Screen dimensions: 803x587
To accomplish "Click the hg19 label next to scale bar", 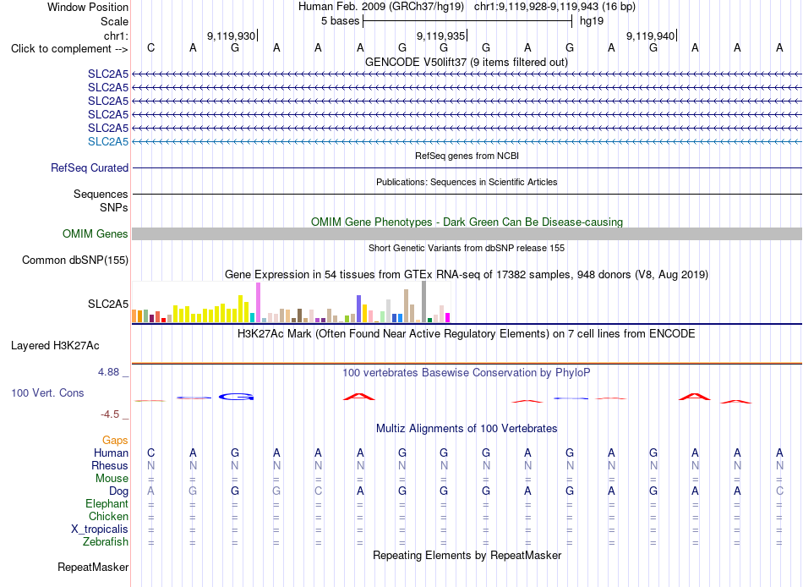I will tap(592, 21).
